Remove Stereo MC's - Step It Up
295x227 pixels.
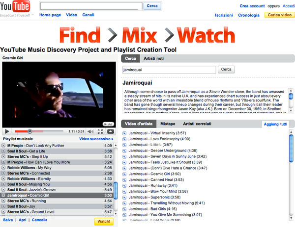tap(3, 156)
